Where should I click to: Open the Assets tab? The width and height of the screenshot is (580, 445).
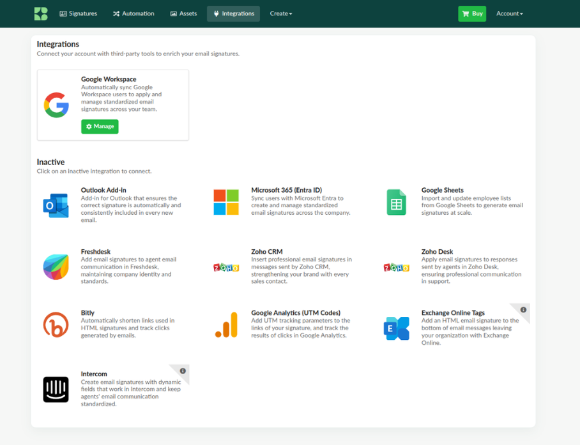[183, 13]
